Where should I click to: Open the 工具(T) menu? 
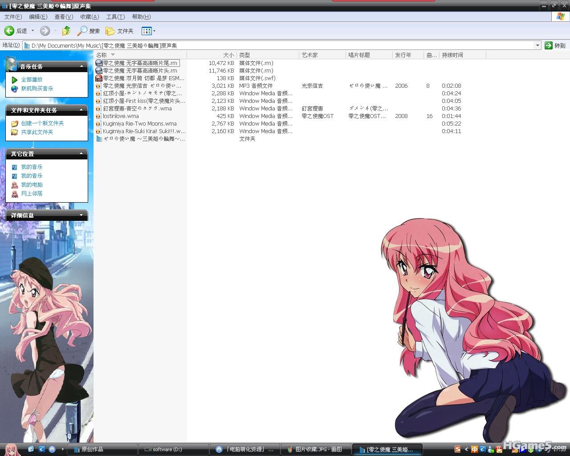(115, 17)
